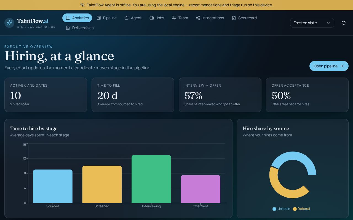Click the Integrations share icon
The image size is (353, 220).
(198, 18)
